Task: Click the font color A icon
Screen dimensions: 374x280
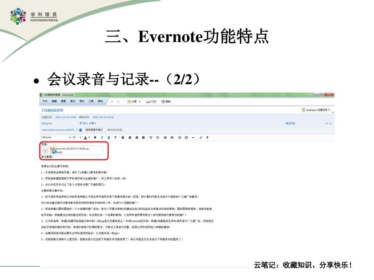Action: [85, 137]
